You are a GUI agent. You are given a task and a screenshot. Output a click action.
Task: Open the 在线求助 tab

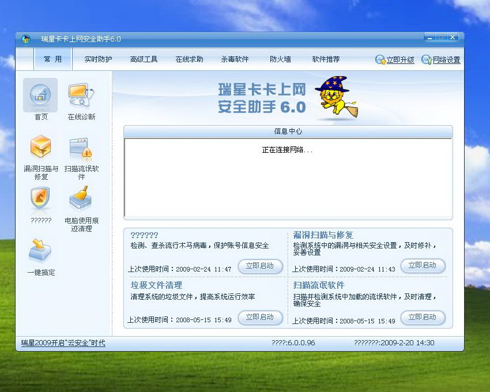[190, 59]
